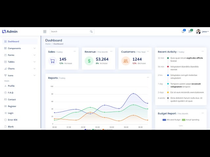
Task: Open the Tables sidebar menu
Action: click(x=20, y=62)
